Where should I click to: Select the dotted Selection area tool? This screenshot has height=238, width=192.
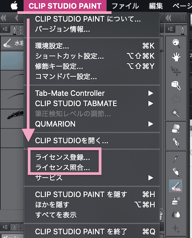[x=176, y=99]
